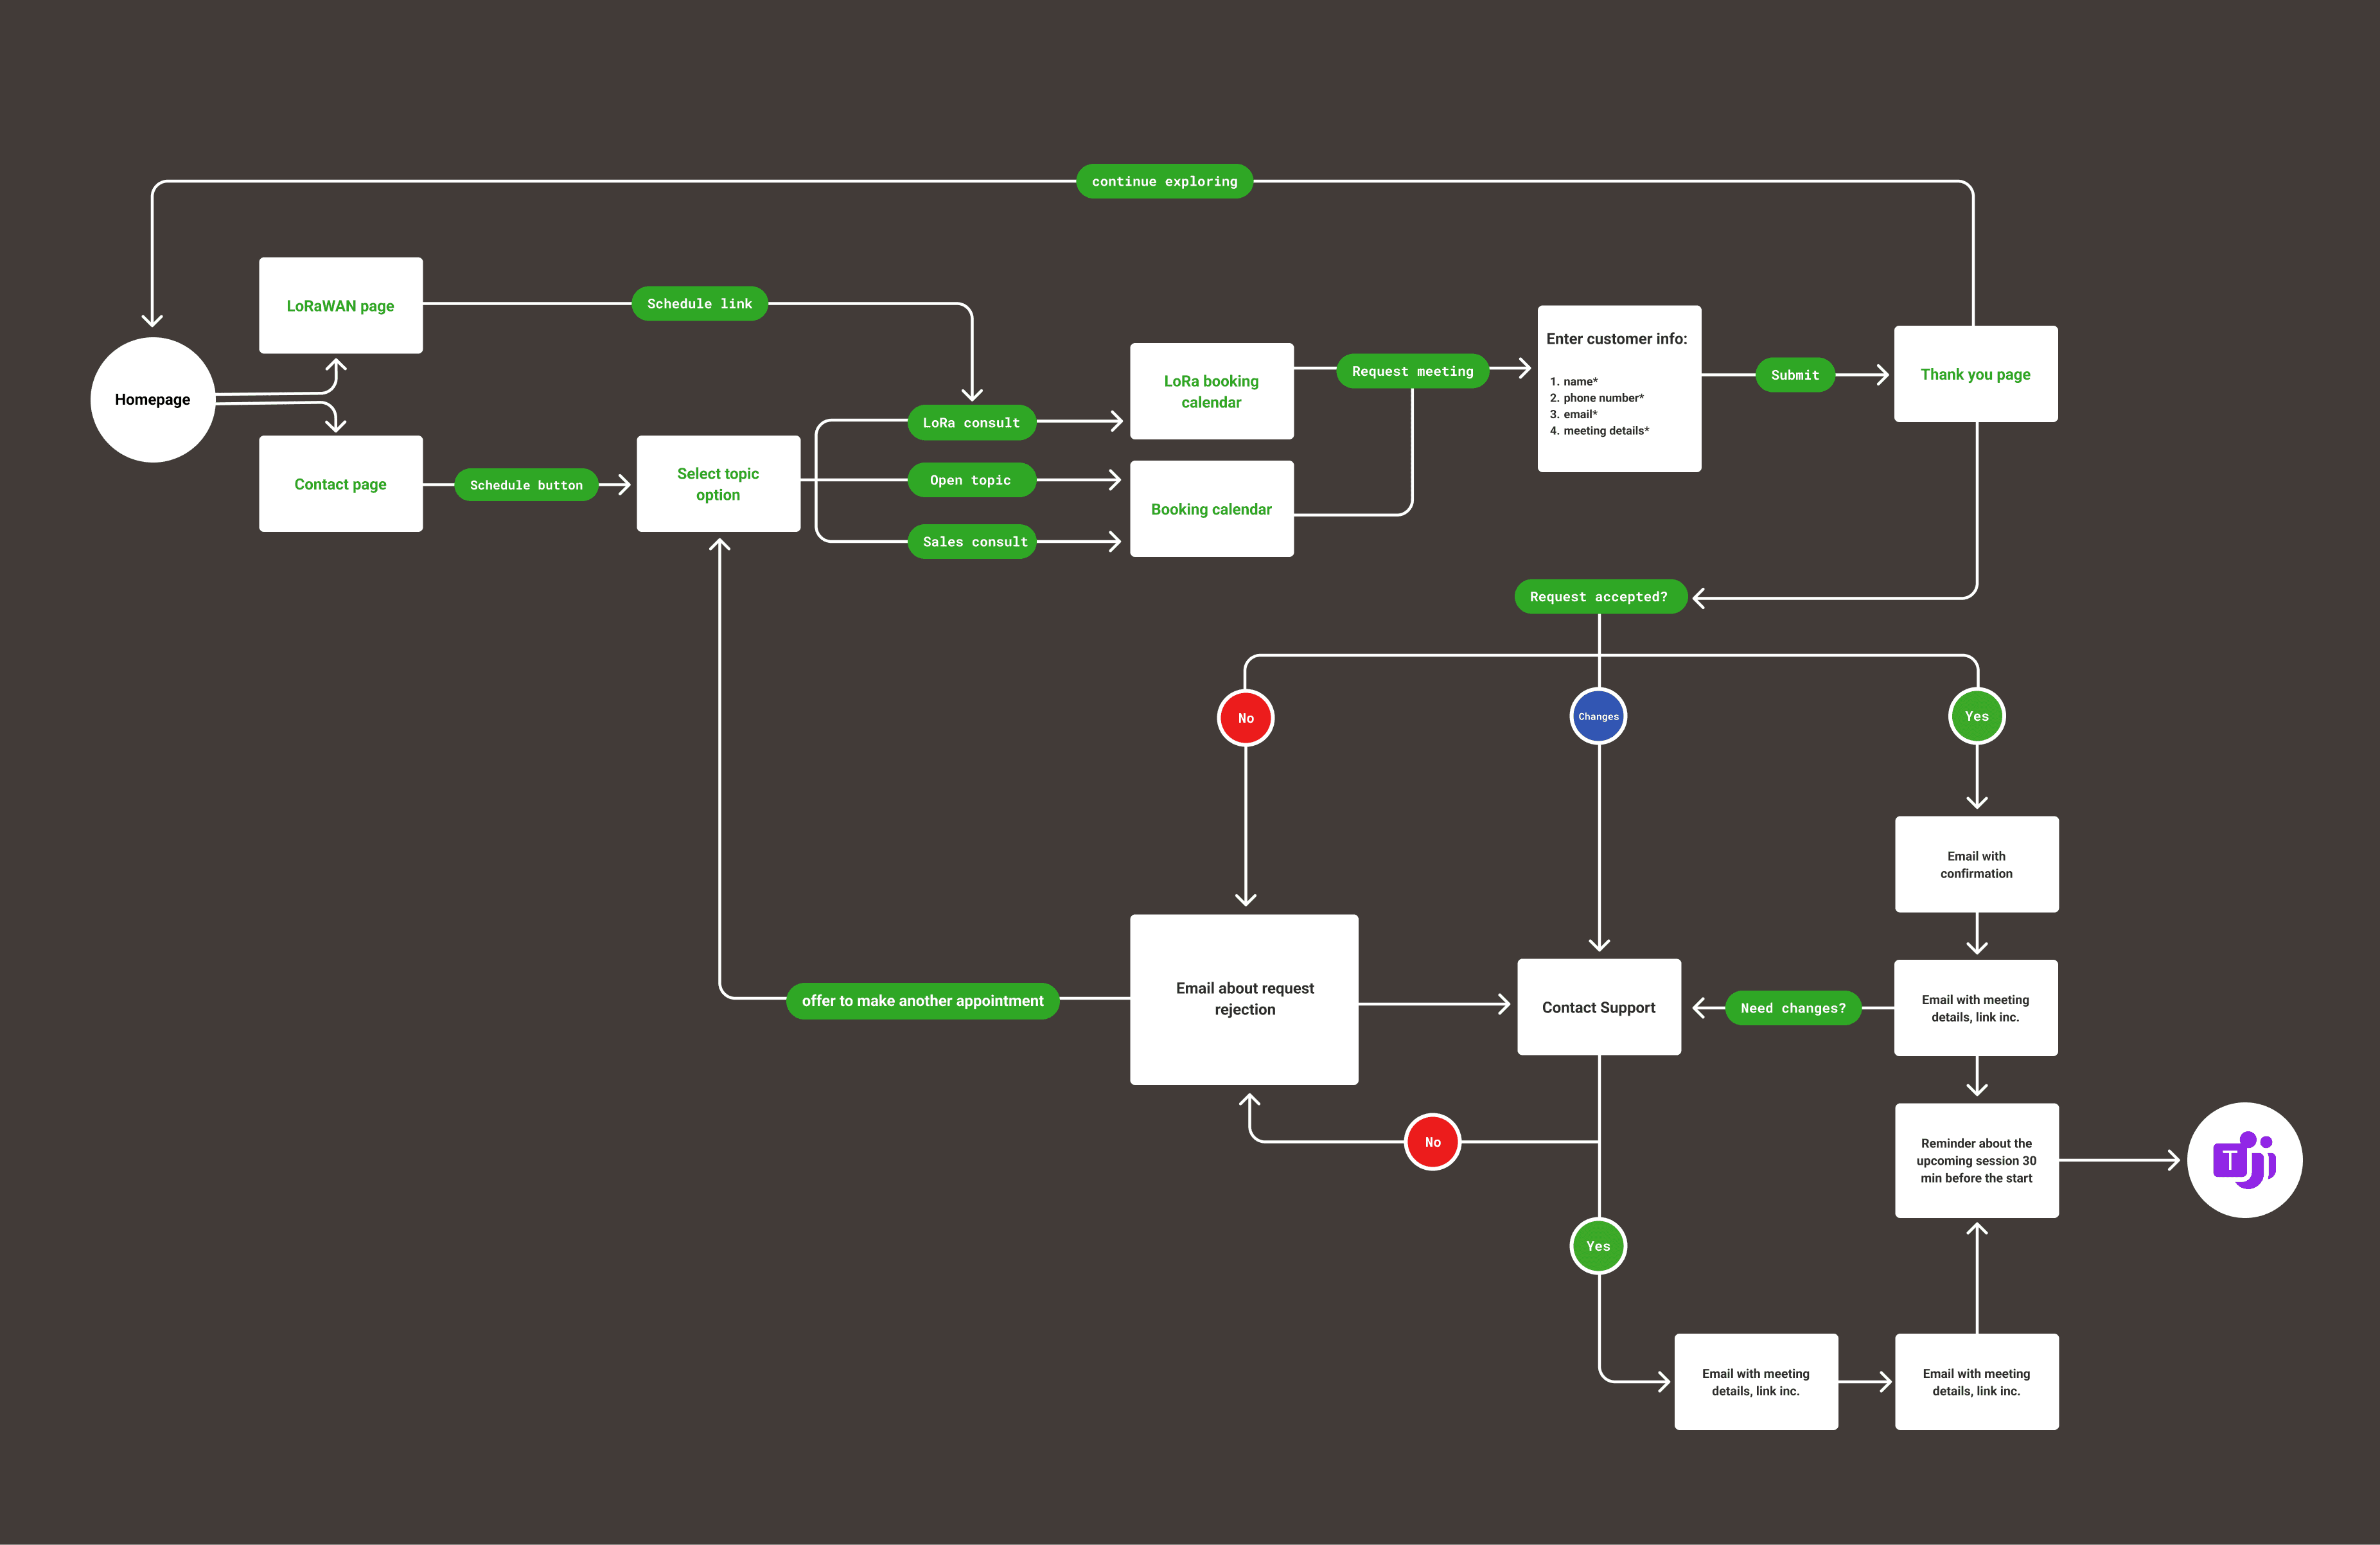Click the green "Yes" circle below Contact Support

click(1597, 1246)
